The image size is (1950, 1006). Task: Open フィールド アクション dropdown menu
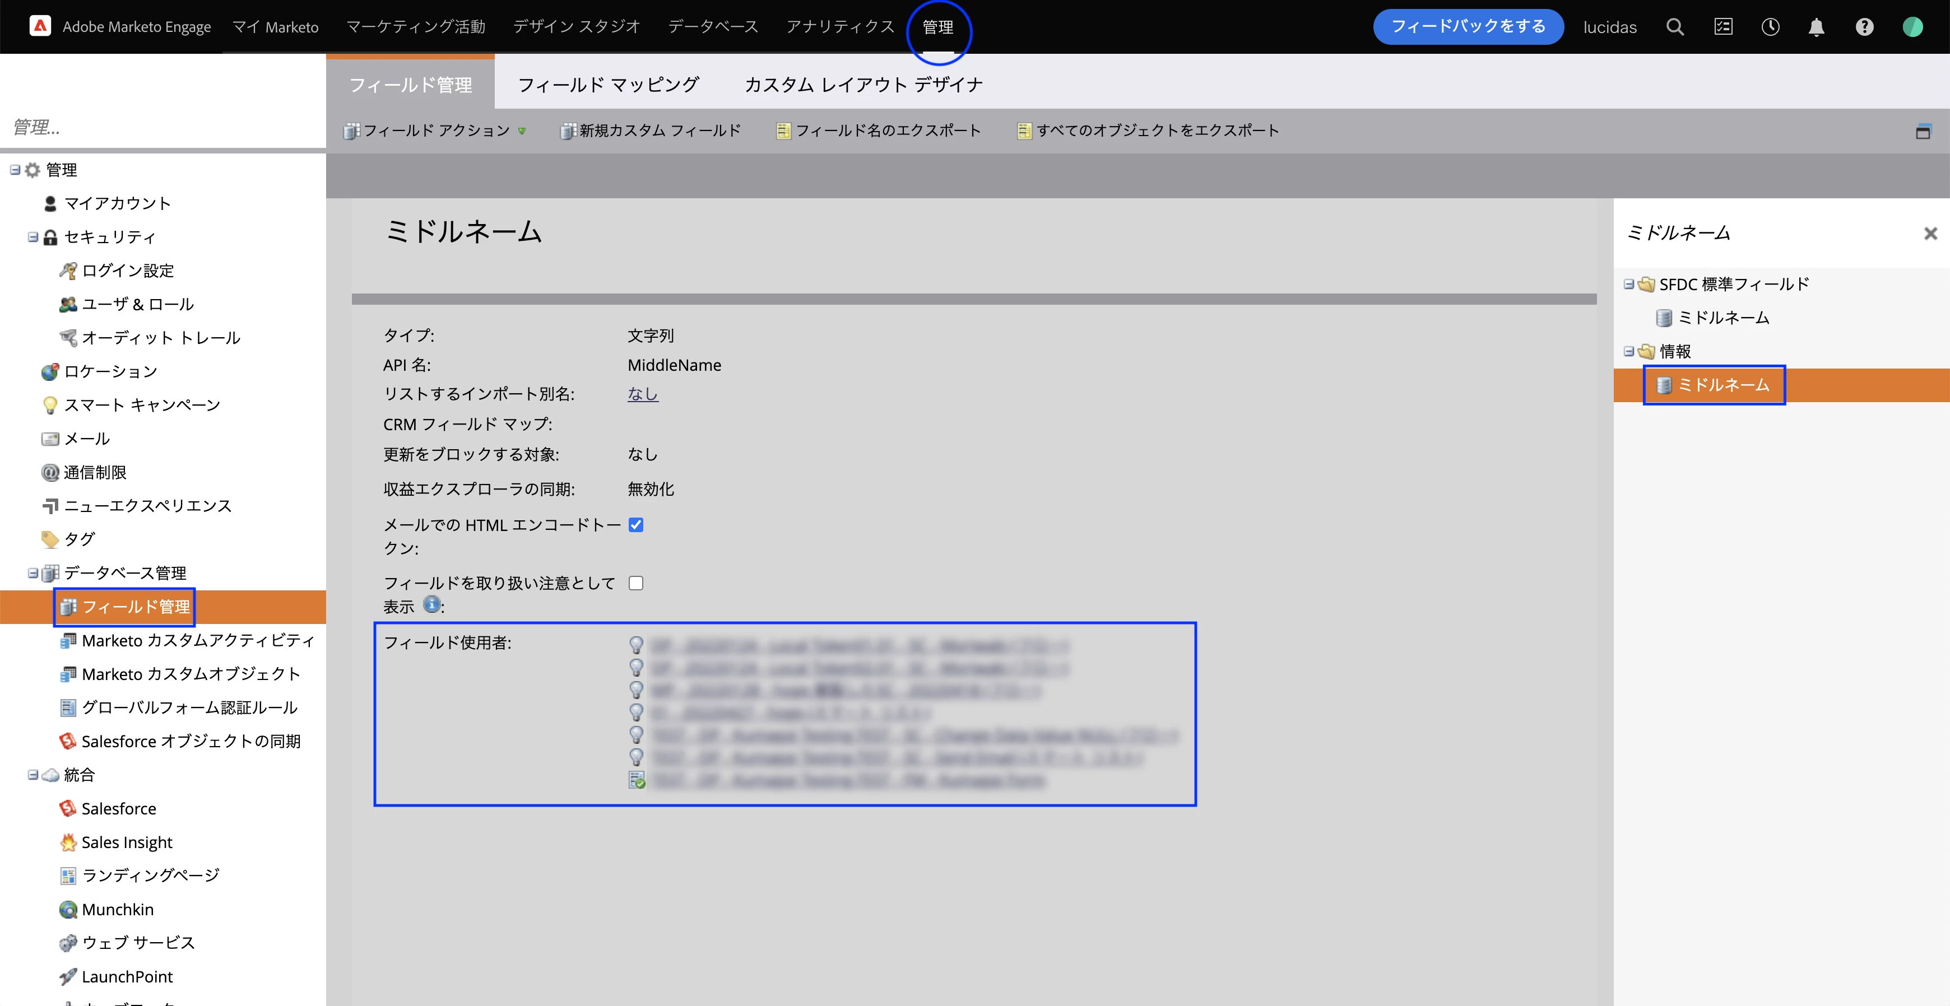coord(436,131)
